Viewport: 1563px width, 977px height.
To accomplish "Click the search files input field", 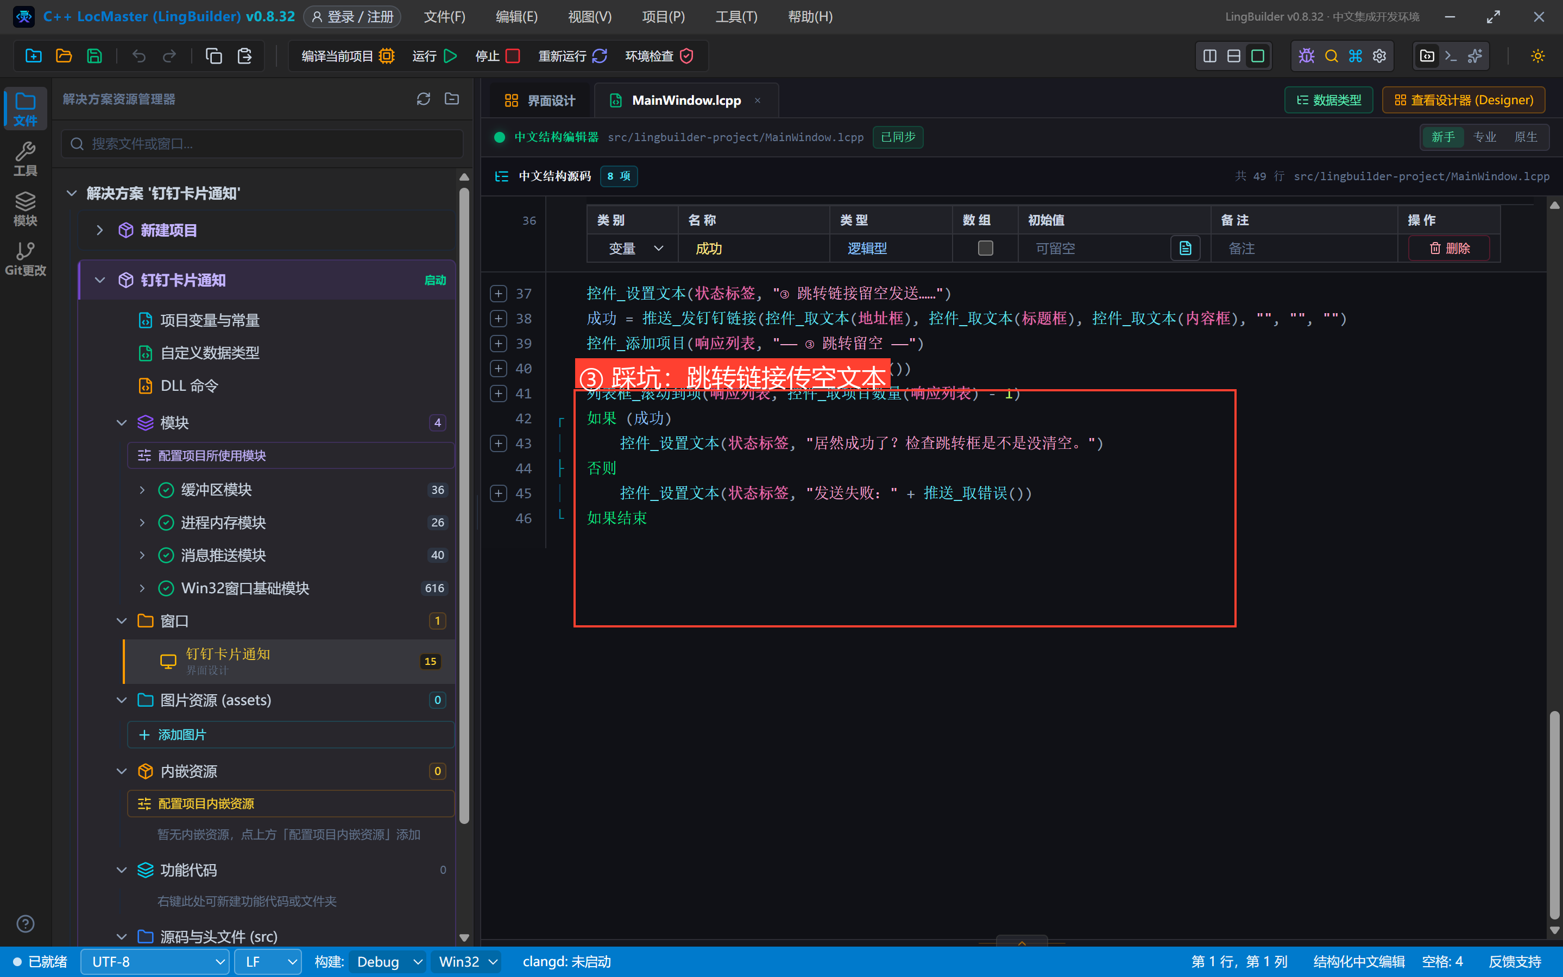I will pyautogui.click(x=262, y=143).
